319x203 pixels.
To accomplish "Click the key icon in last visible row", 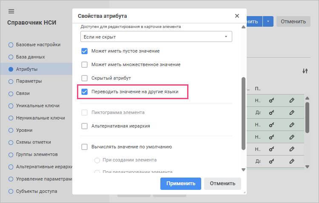I will click(x=272, y=161).
